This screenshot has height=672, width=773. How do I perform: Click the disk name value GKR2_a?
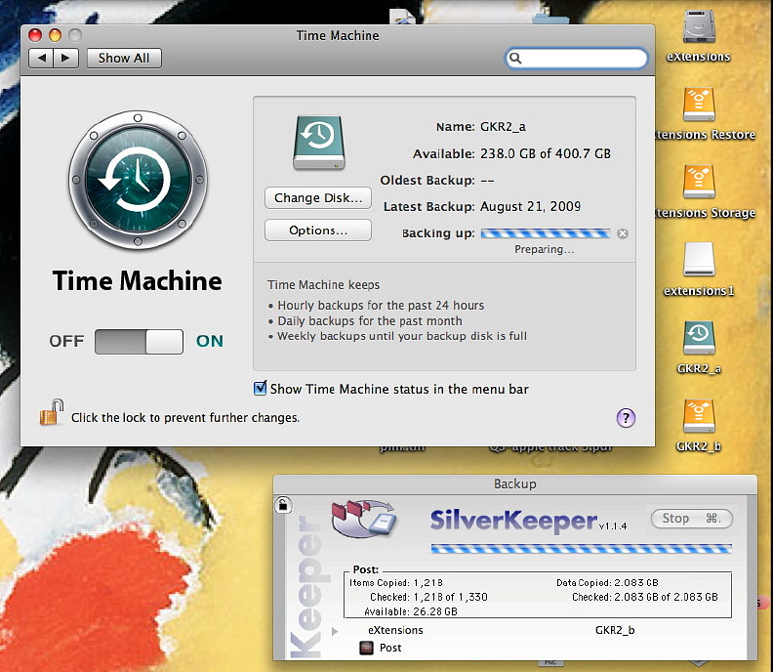503,127
